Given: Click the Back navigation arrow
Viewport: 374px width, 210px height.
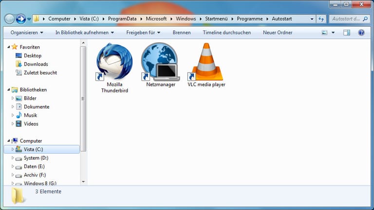Looking at the screenshot, I should 10,19.
